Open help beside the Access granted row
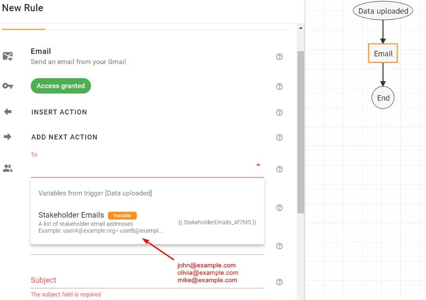The height and width of the screenshot is (300, 426). [279, 86]
